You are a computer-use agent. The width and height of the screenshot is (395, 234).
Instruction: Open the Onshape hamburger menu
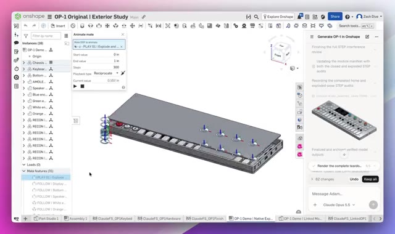click(49, 17)
